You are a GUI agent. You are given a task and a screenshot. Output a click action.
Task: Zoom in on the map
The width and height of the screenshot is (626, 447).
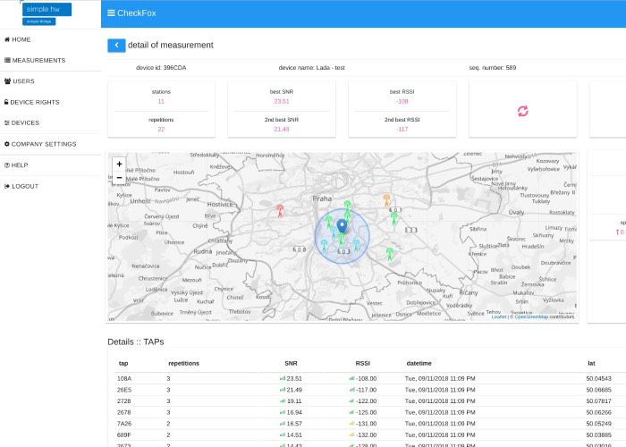coord(119,164)
